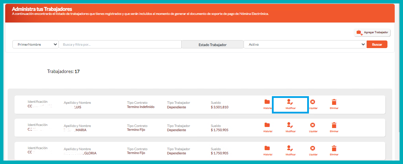This screenshot has width=403, height=164.
Task: Open Historial folder icon for worker LUIS
Action: coord(267,102)
